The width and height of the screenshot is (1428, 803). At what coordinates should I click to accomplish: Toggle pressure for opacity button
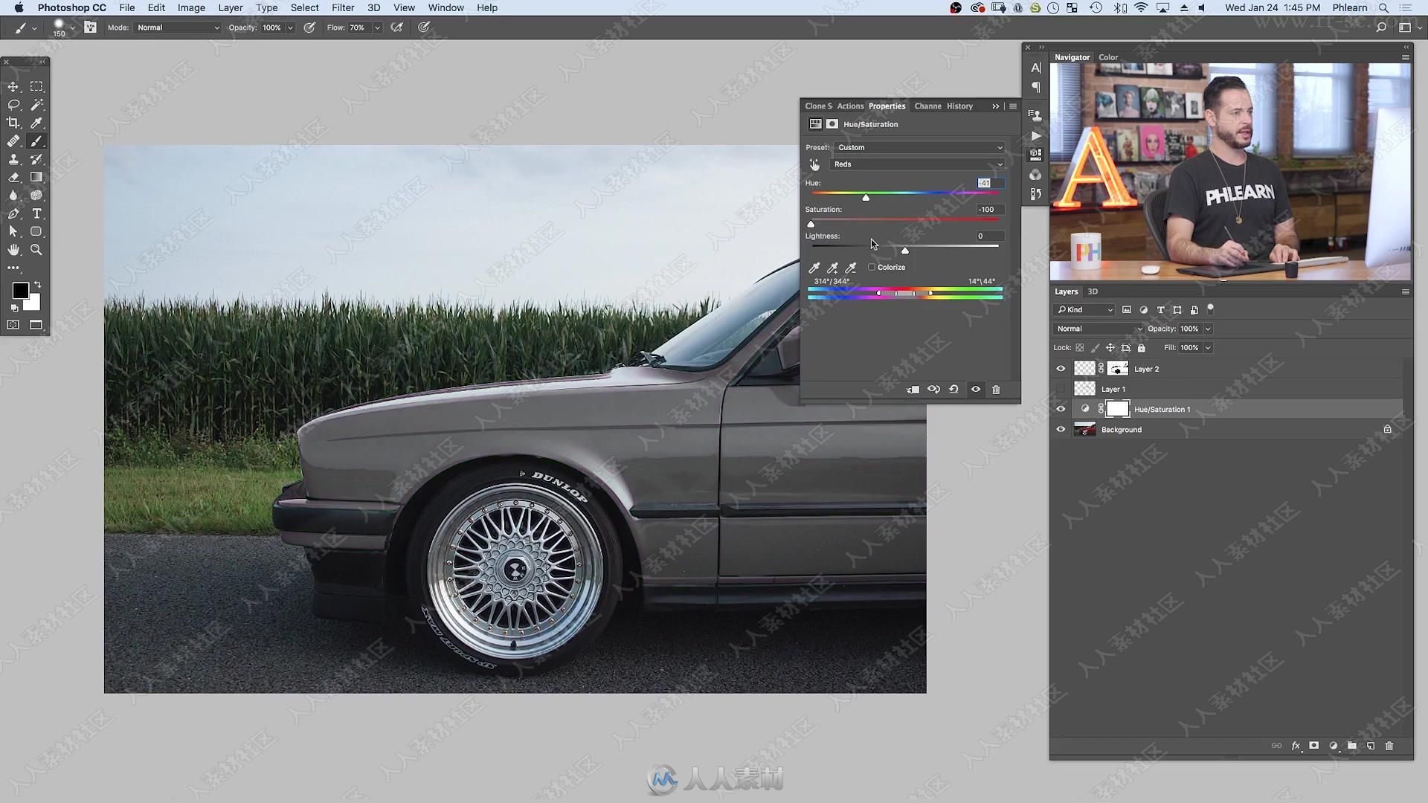309,28
